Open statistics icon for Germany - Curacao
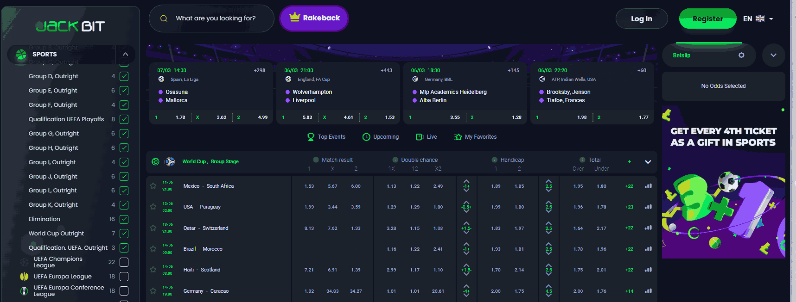 tap(648, 291)
